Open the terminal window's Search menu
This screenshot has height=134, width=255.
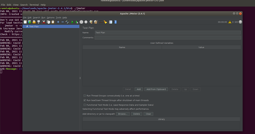(24, 5)
